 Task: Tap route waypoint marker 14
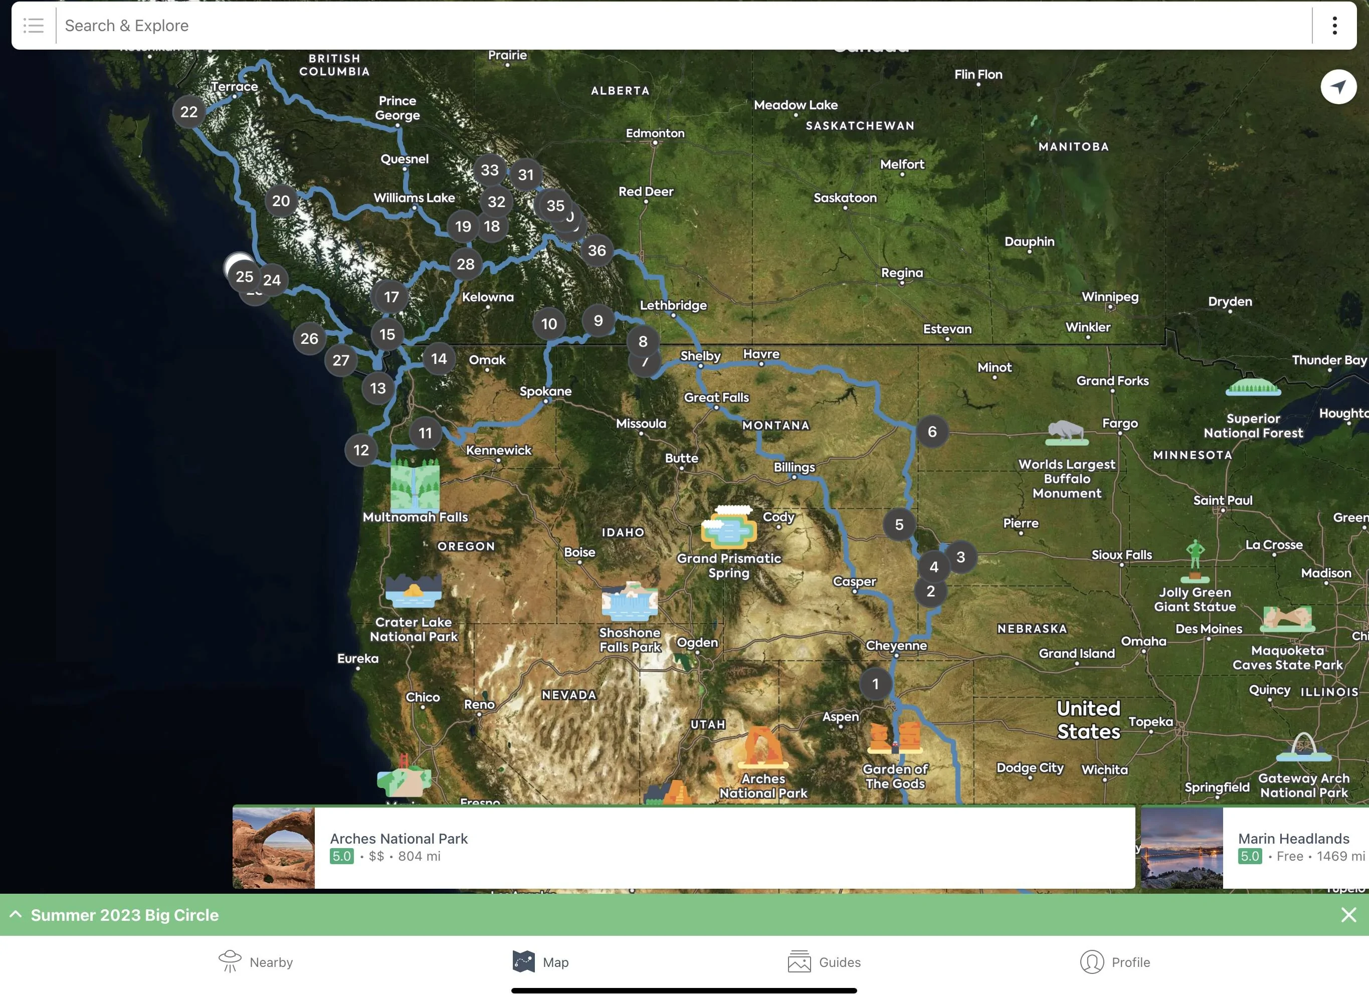click(439, 359)
